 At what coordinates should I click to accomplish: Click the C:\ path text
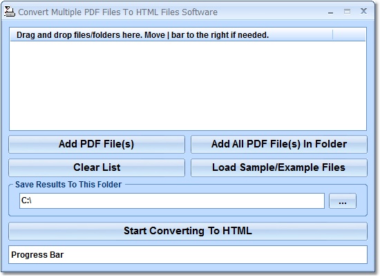[x=26, y=201]
